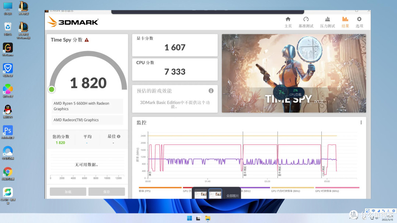Click the all pictures (全部图片) button
397x223 pixels.
pyautogui.click(x=232, y=196)
